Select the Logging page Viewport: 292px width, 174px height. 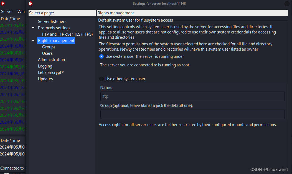pyautogui.click(x=45, y=66)
